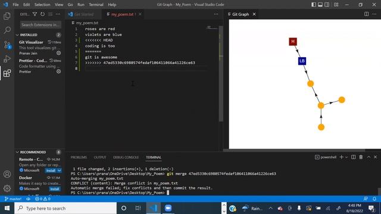Image resolution: width=381 pixels, height=214 pixels.
Task: Open the Explorer view in activity bar
Action: 7,16
